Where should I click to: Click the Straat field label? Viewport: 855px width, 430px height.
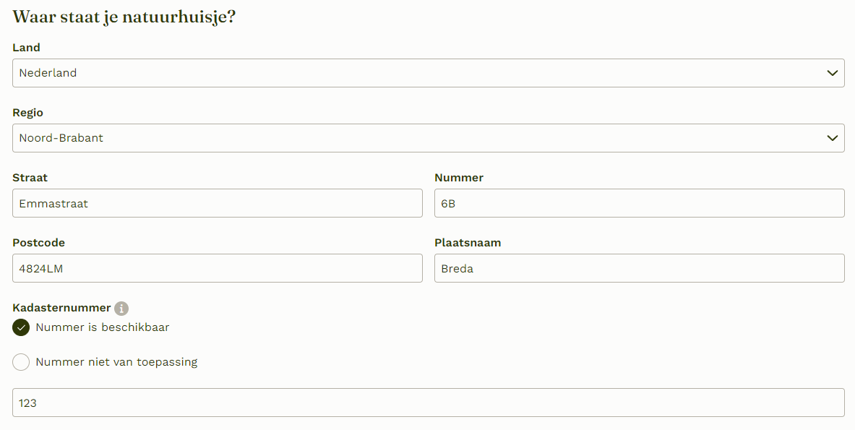coord(30,178)
